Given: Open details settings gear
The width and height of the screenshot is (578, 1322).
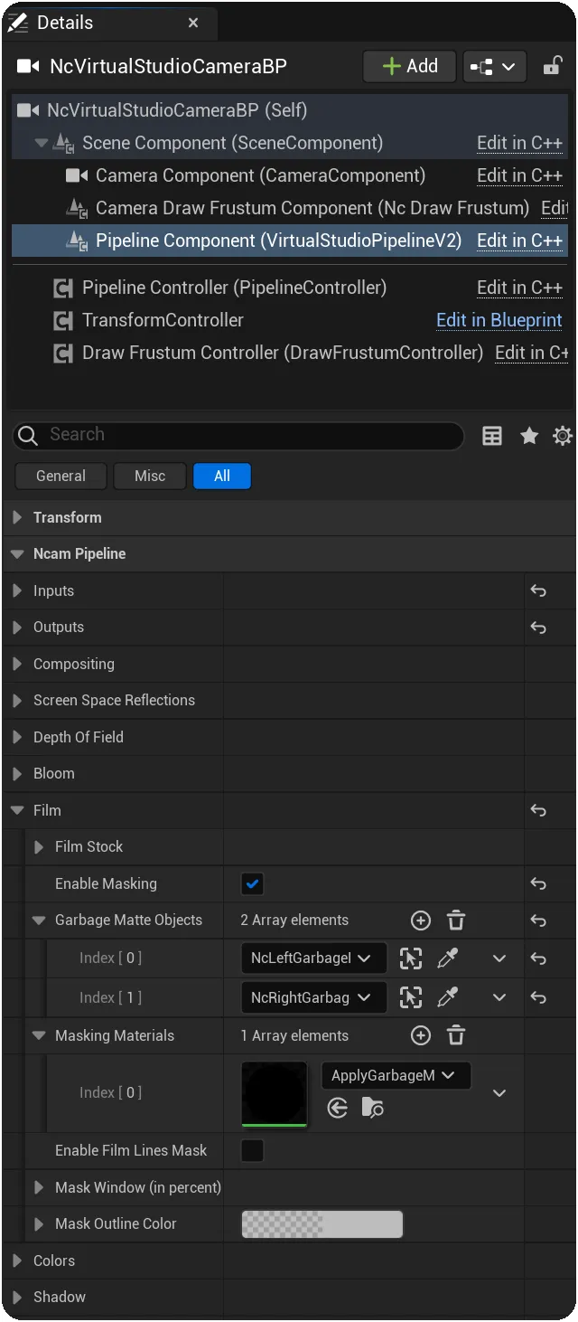Looking at the screenshot, I should pyautogui.click(x=563, y=437).
